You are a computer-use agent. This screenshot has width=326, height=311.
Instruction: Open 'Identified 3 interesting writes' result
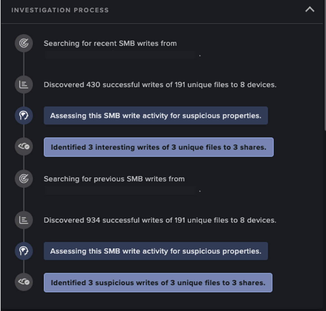coord(159,147)
